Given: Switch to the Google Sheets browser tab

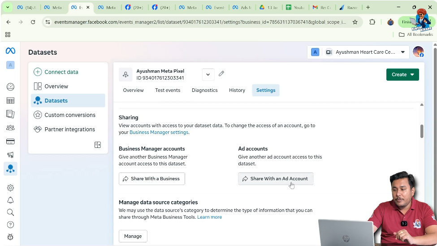Looking at the screenshot, I should [295, 8].
